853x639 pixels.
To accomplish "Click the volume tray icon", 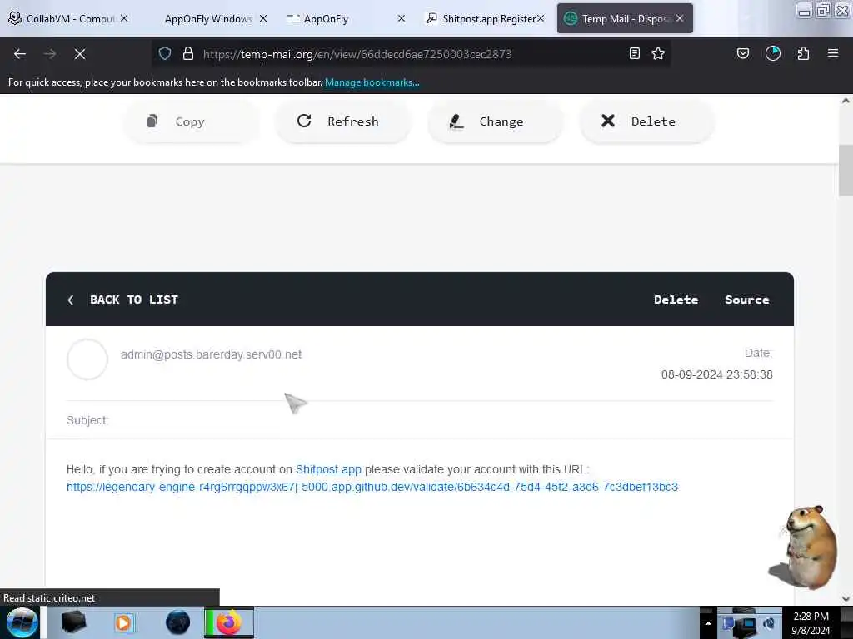I will point(769,623).
